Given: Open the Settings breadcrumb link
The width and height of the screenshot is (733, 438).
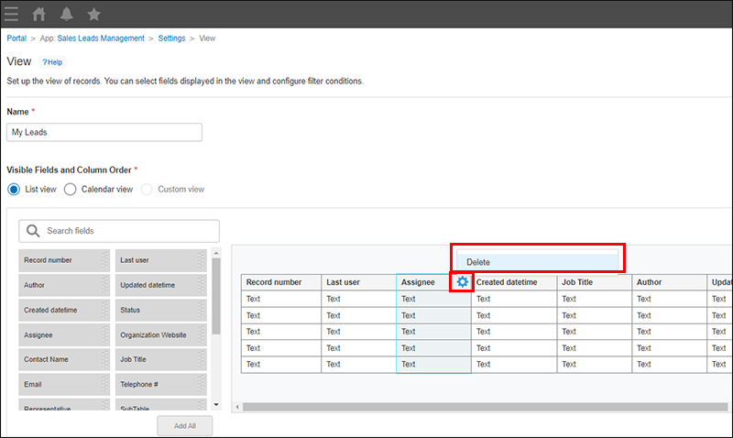Looking at the screenshot, I should coord(171,38).
